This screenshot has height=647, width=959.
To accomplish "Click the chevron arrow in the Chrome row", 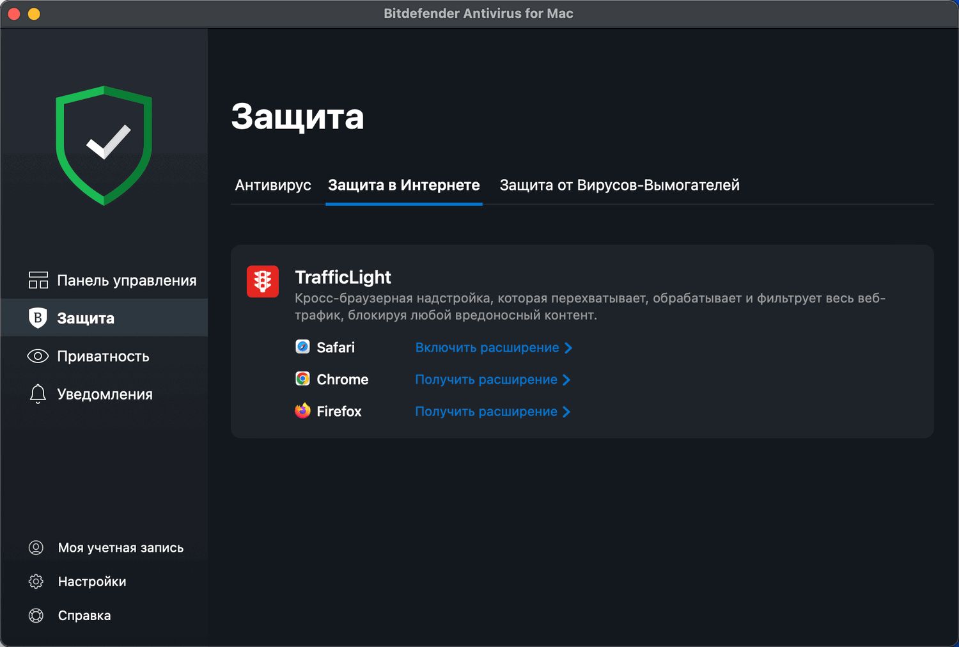I will (566, 380).
